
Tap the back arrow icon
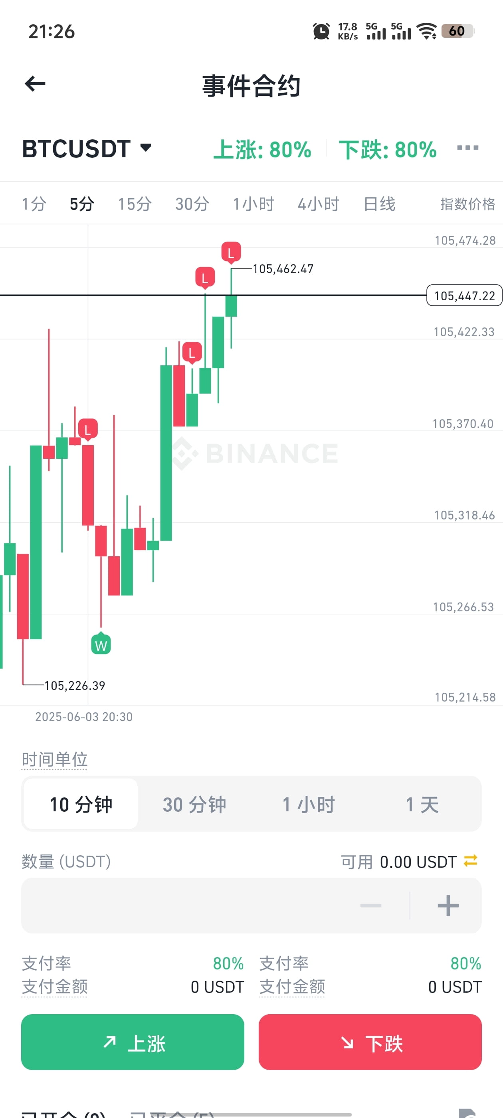point(35,84)
